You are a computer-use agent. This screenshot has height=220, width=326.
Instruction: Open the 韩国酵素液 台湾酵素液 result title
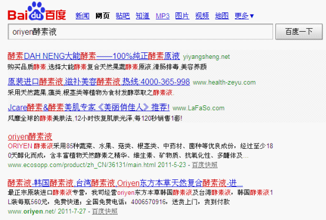(125, 183)
